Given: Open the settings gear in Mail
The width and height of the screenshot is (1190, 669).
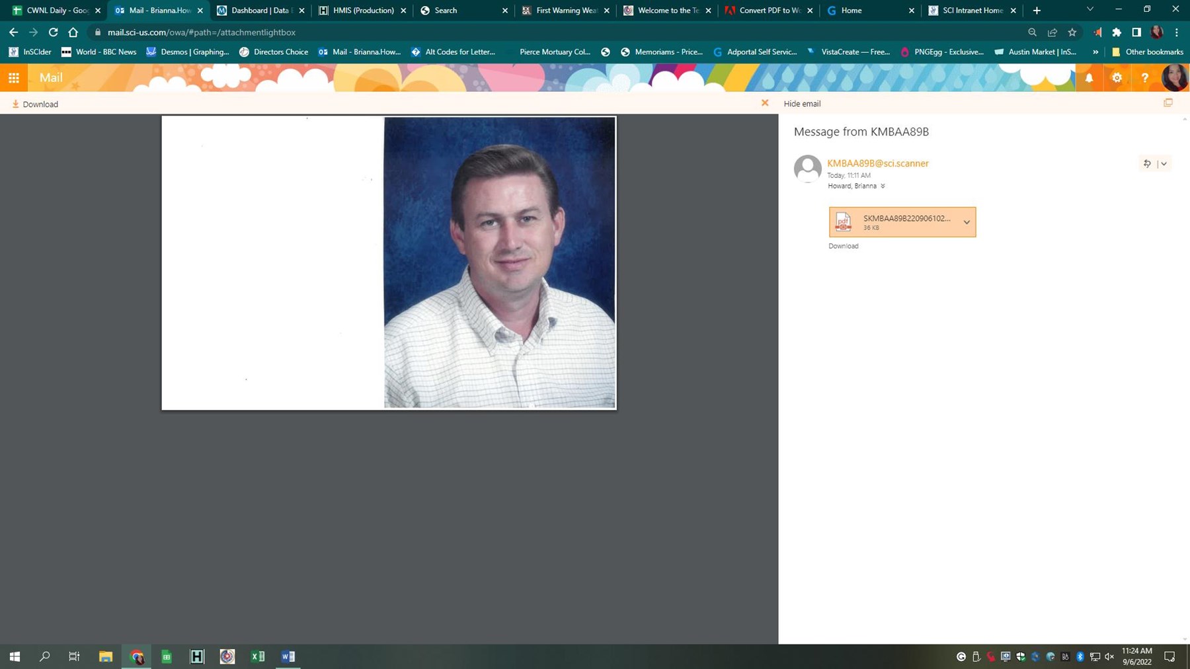Looking at the screenshot, I should coord(1117,78).
